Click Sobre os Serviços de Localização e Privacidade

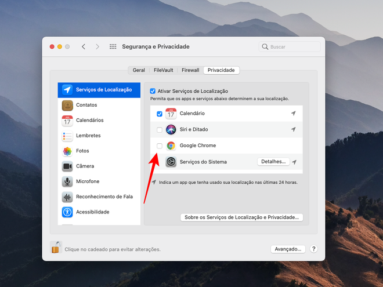[x=241, y=217]
